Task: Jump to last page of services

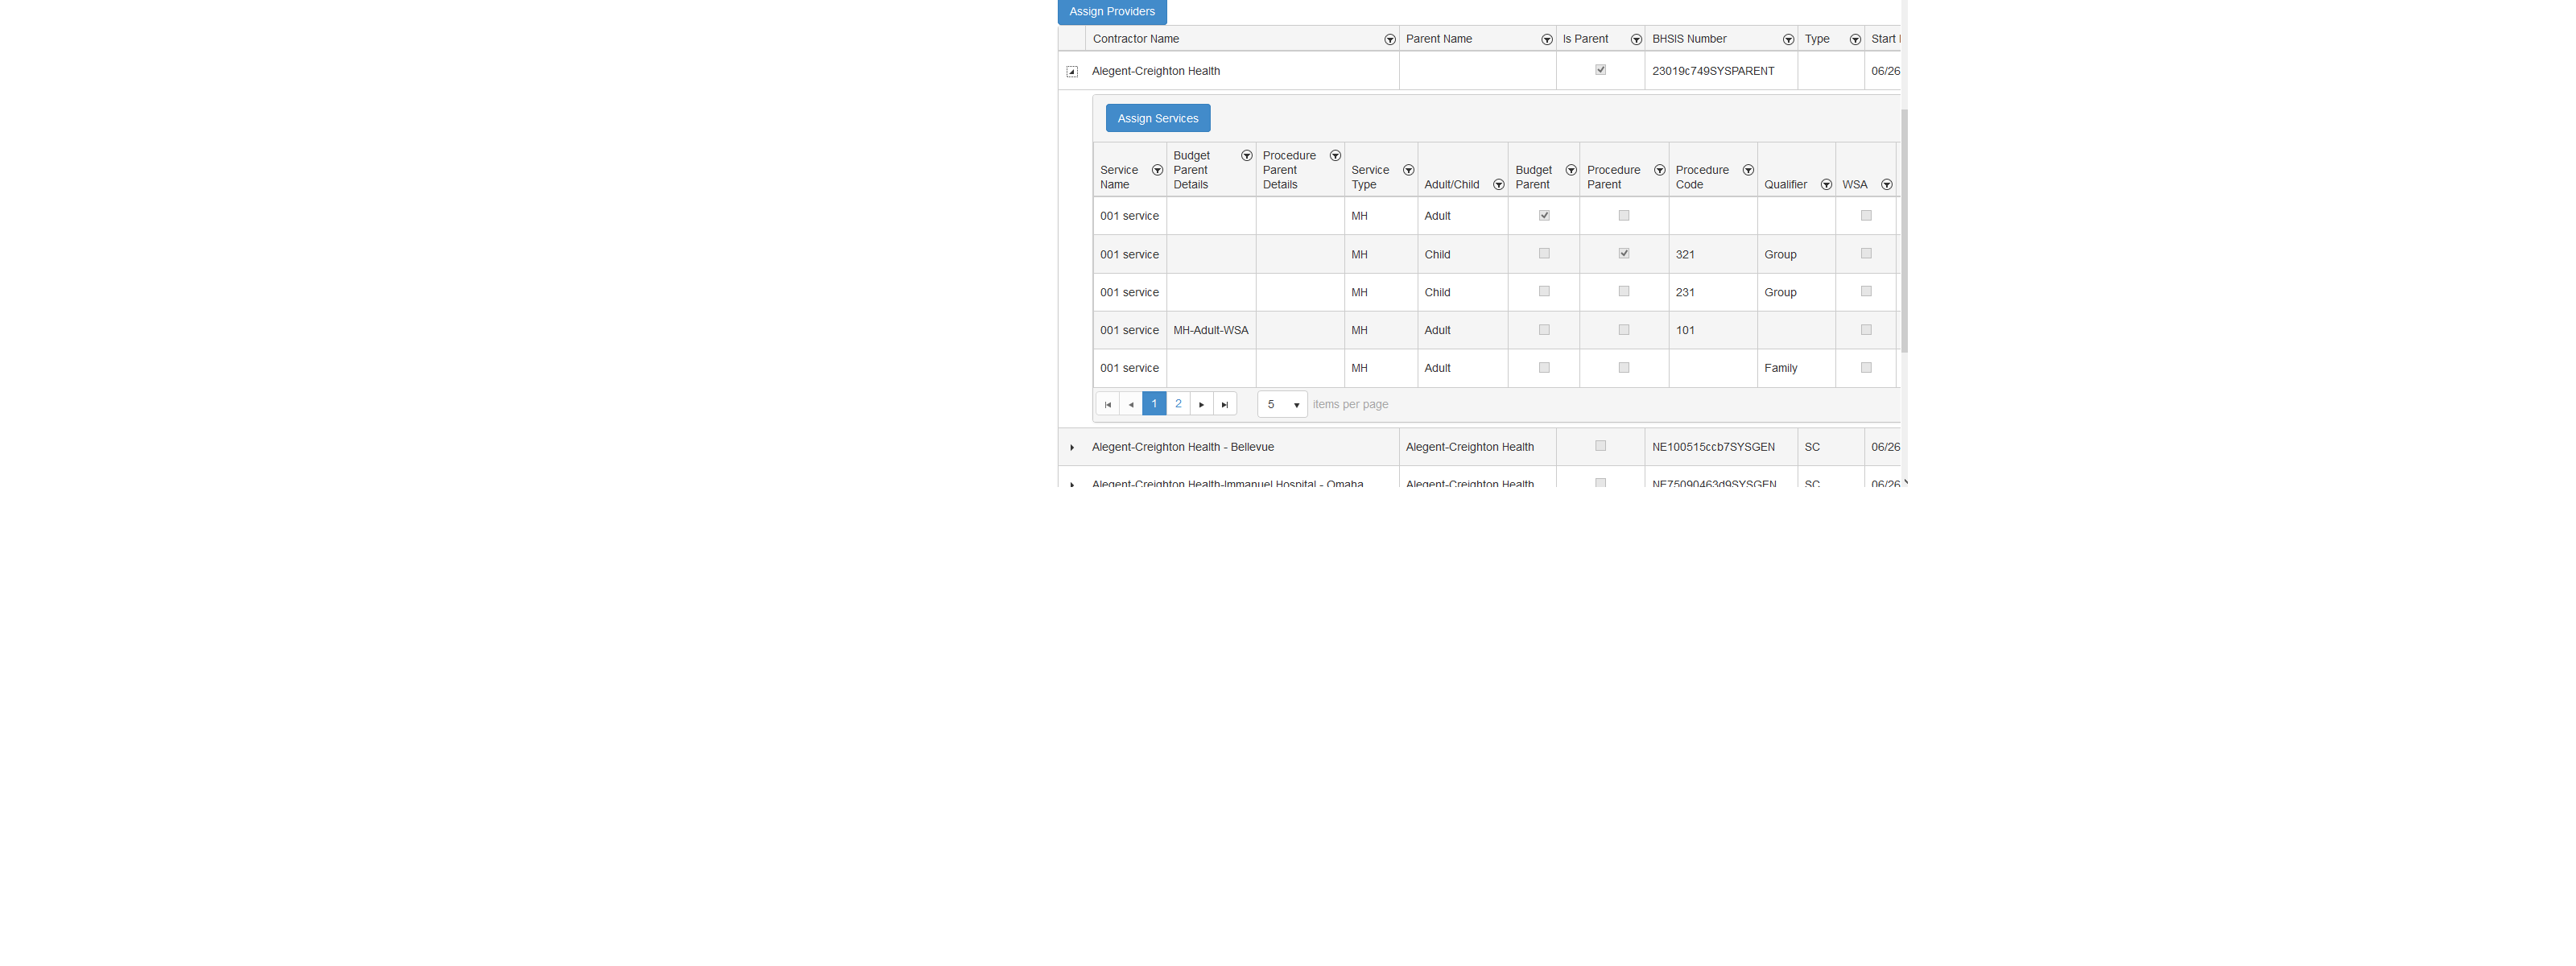Action: point(1225,404)
